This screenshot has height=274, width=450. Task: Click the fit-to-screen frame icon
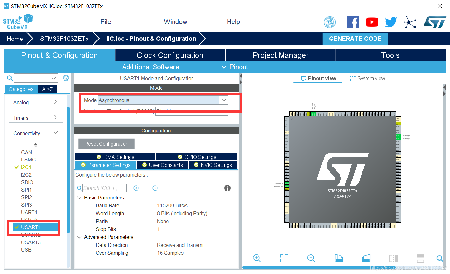pos(284,258)
